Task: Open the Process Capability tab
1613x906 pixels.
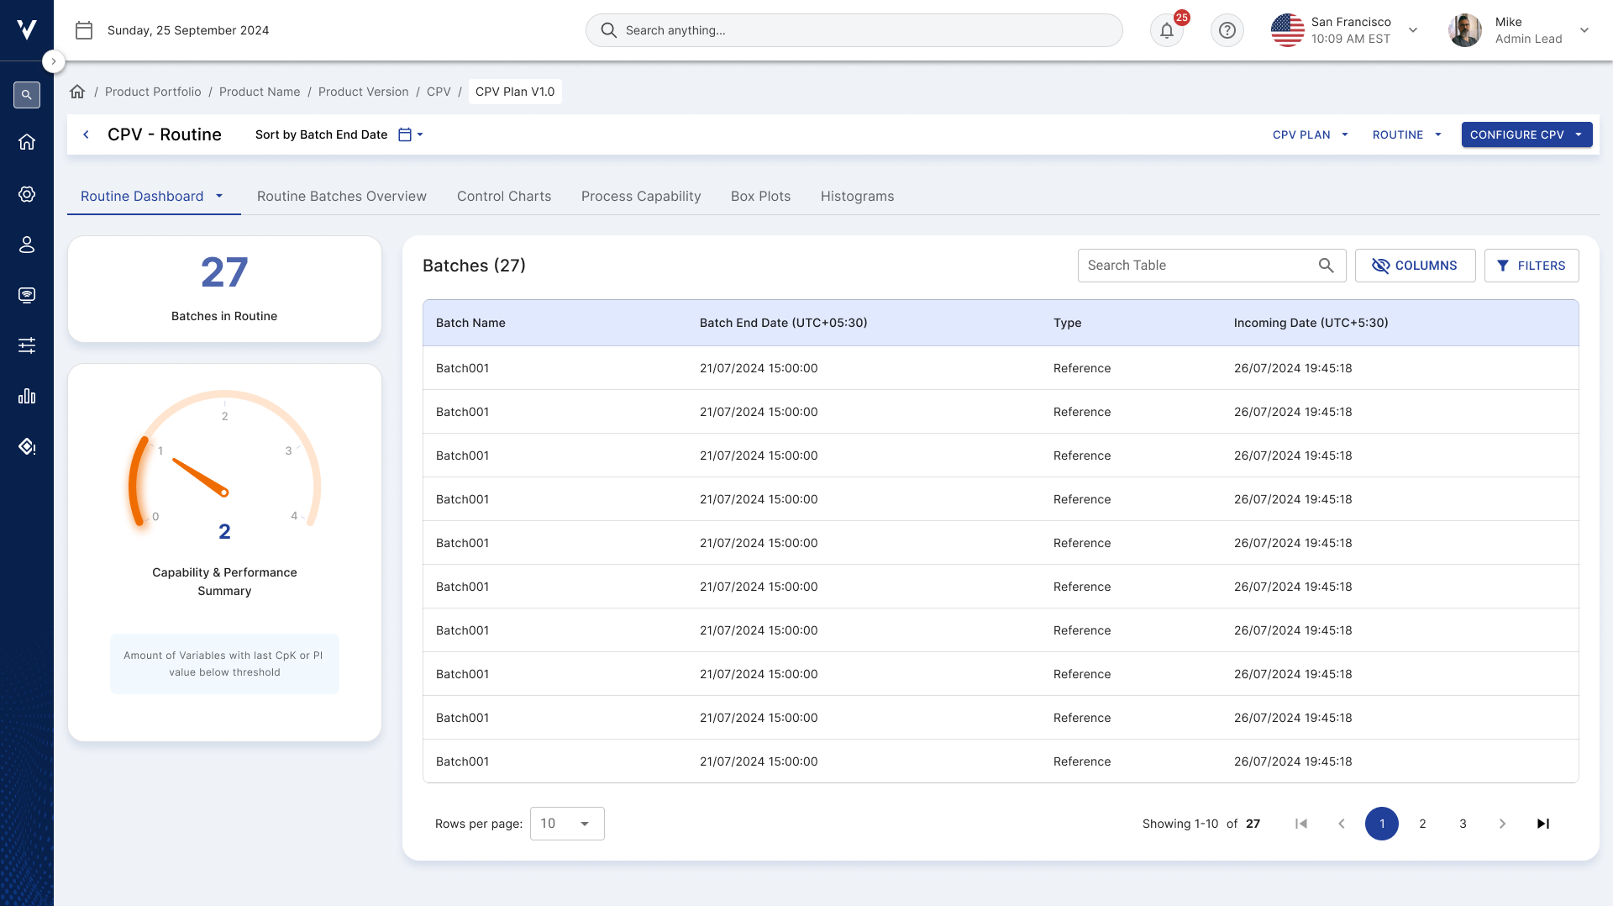Action: [641, 196]
